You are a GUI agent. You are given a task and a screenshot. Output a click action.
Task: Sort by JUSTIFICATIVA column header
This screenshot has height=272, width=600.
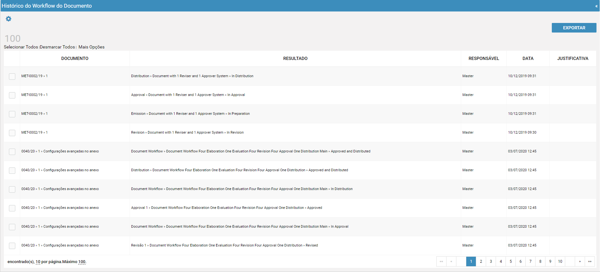[573, 58]
